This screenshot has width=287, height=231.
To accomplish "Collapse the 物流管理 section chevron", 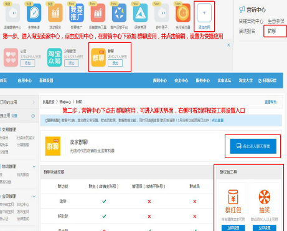I will 34,167.
